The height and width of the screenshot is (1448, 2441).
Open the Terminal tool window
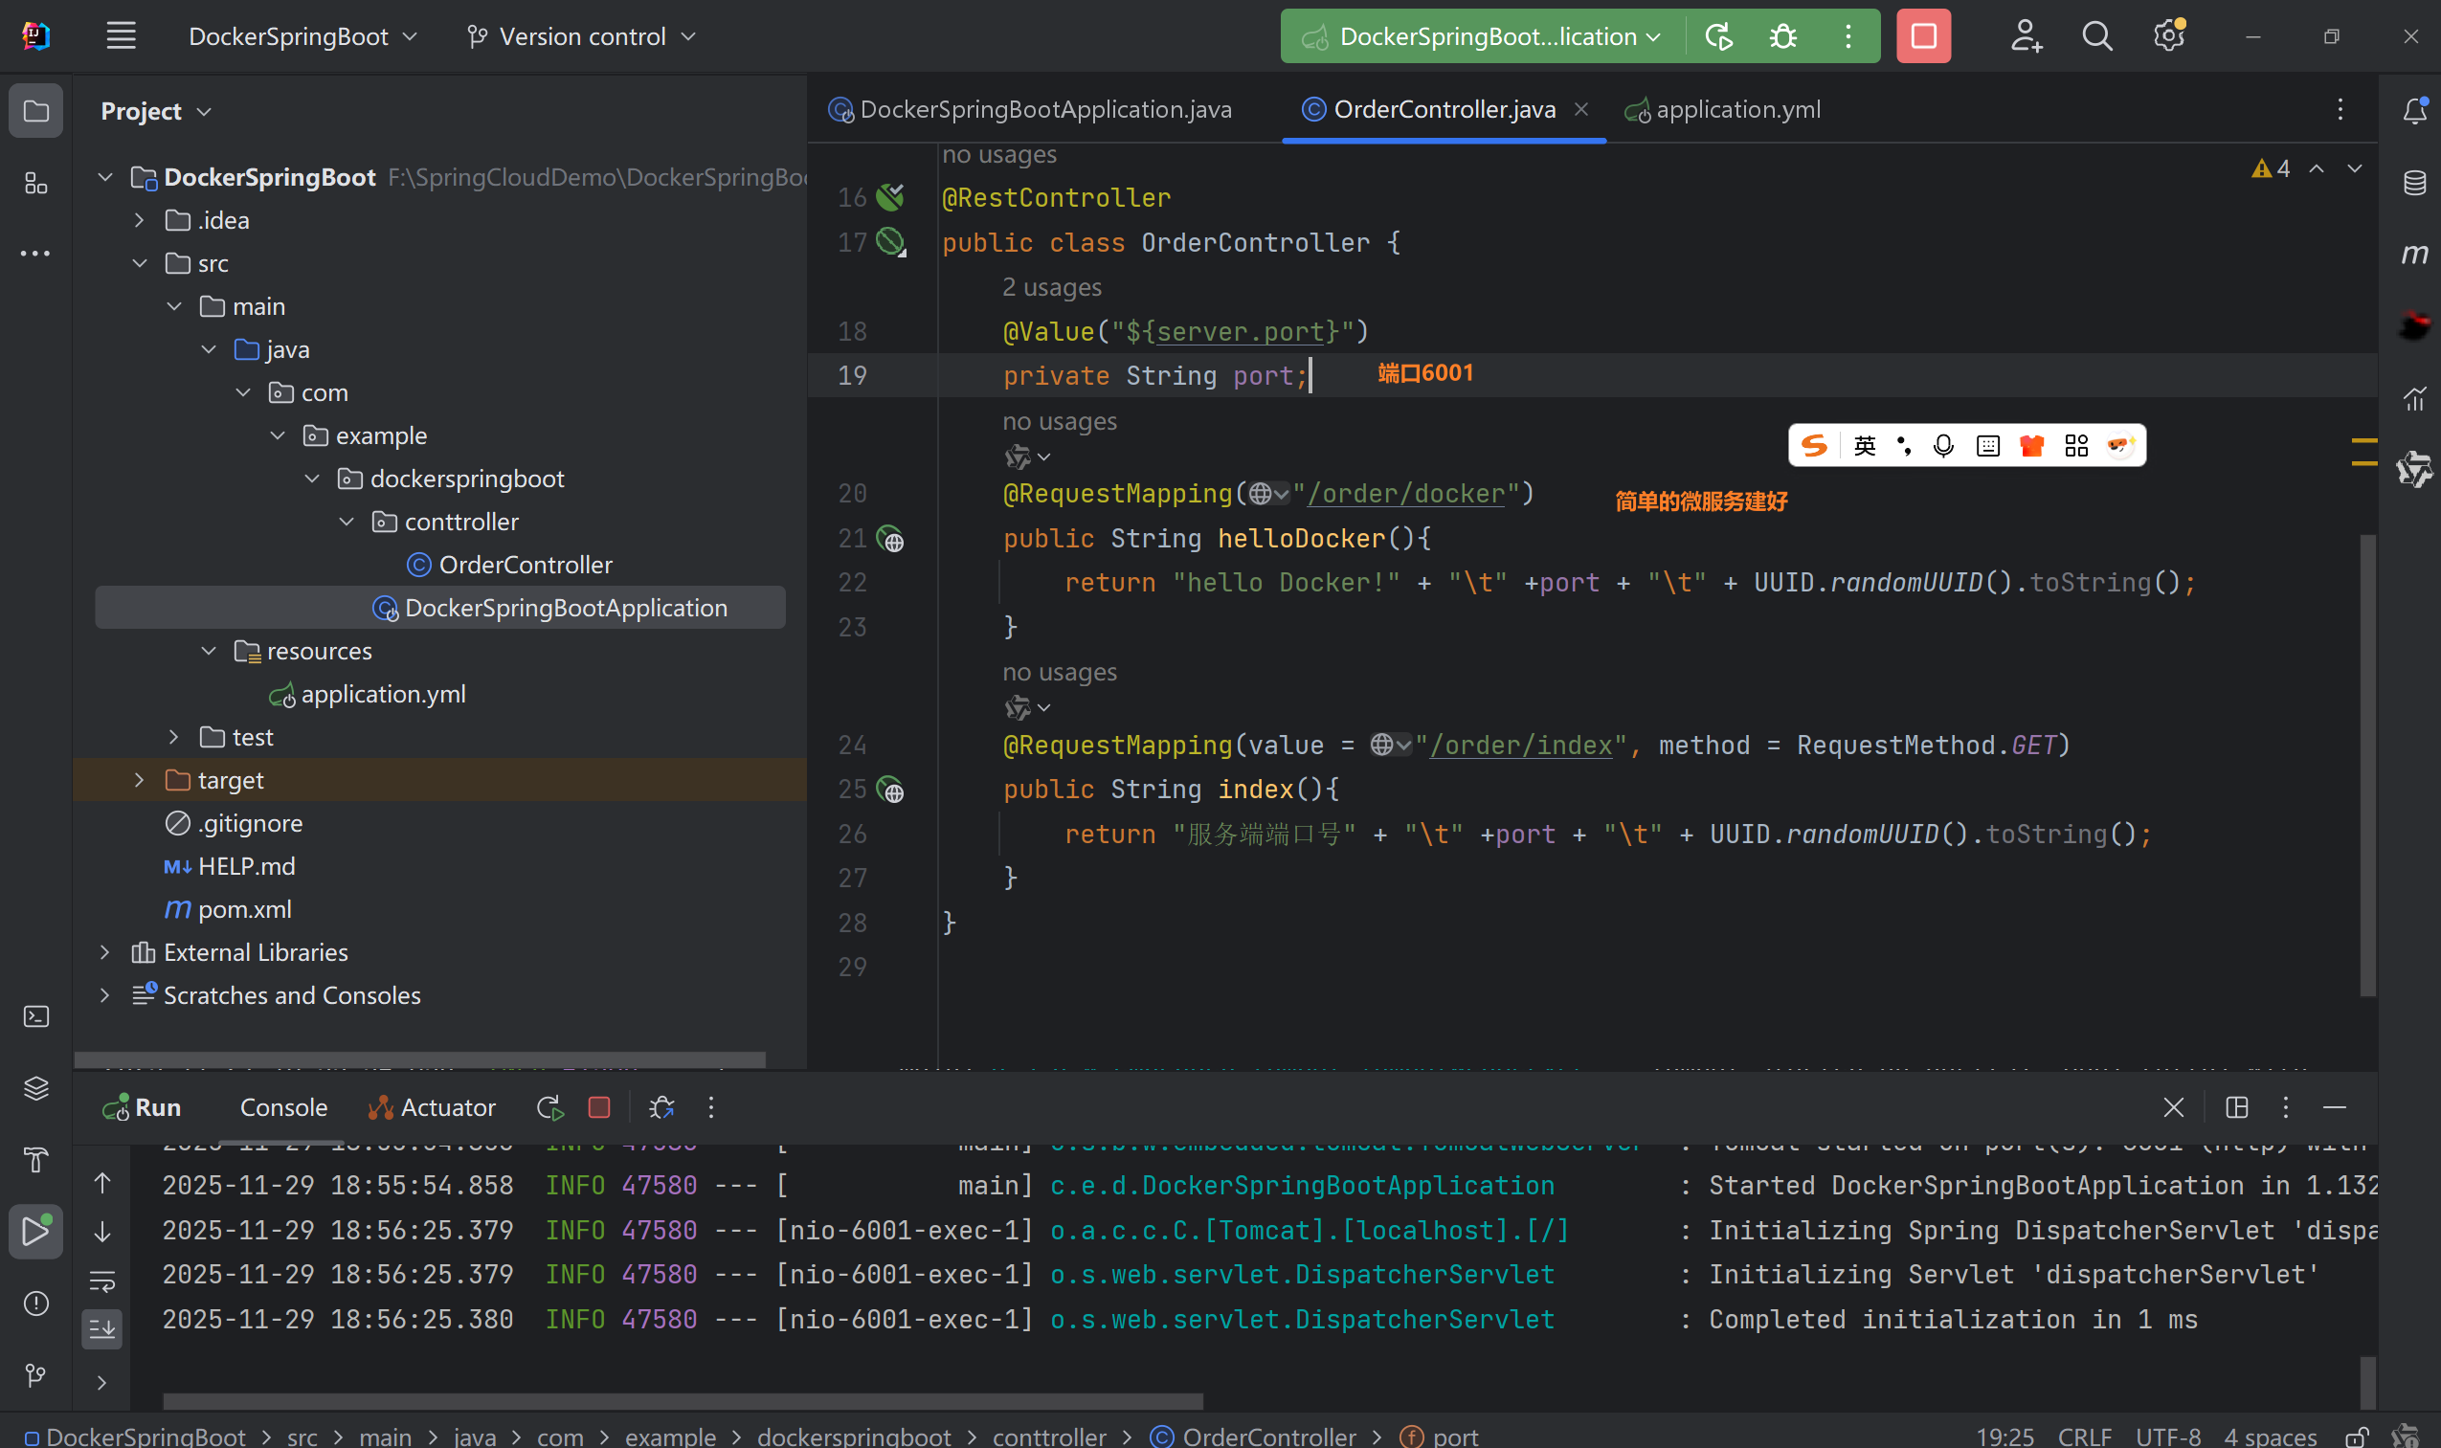click(x=36, y=1016)
